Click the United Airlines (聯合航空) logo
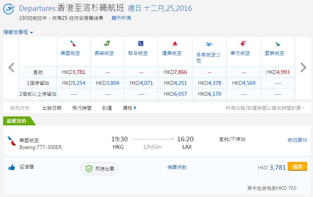This screenshot has width=313, height=197. pyautogui.click(x=141, y=43)
